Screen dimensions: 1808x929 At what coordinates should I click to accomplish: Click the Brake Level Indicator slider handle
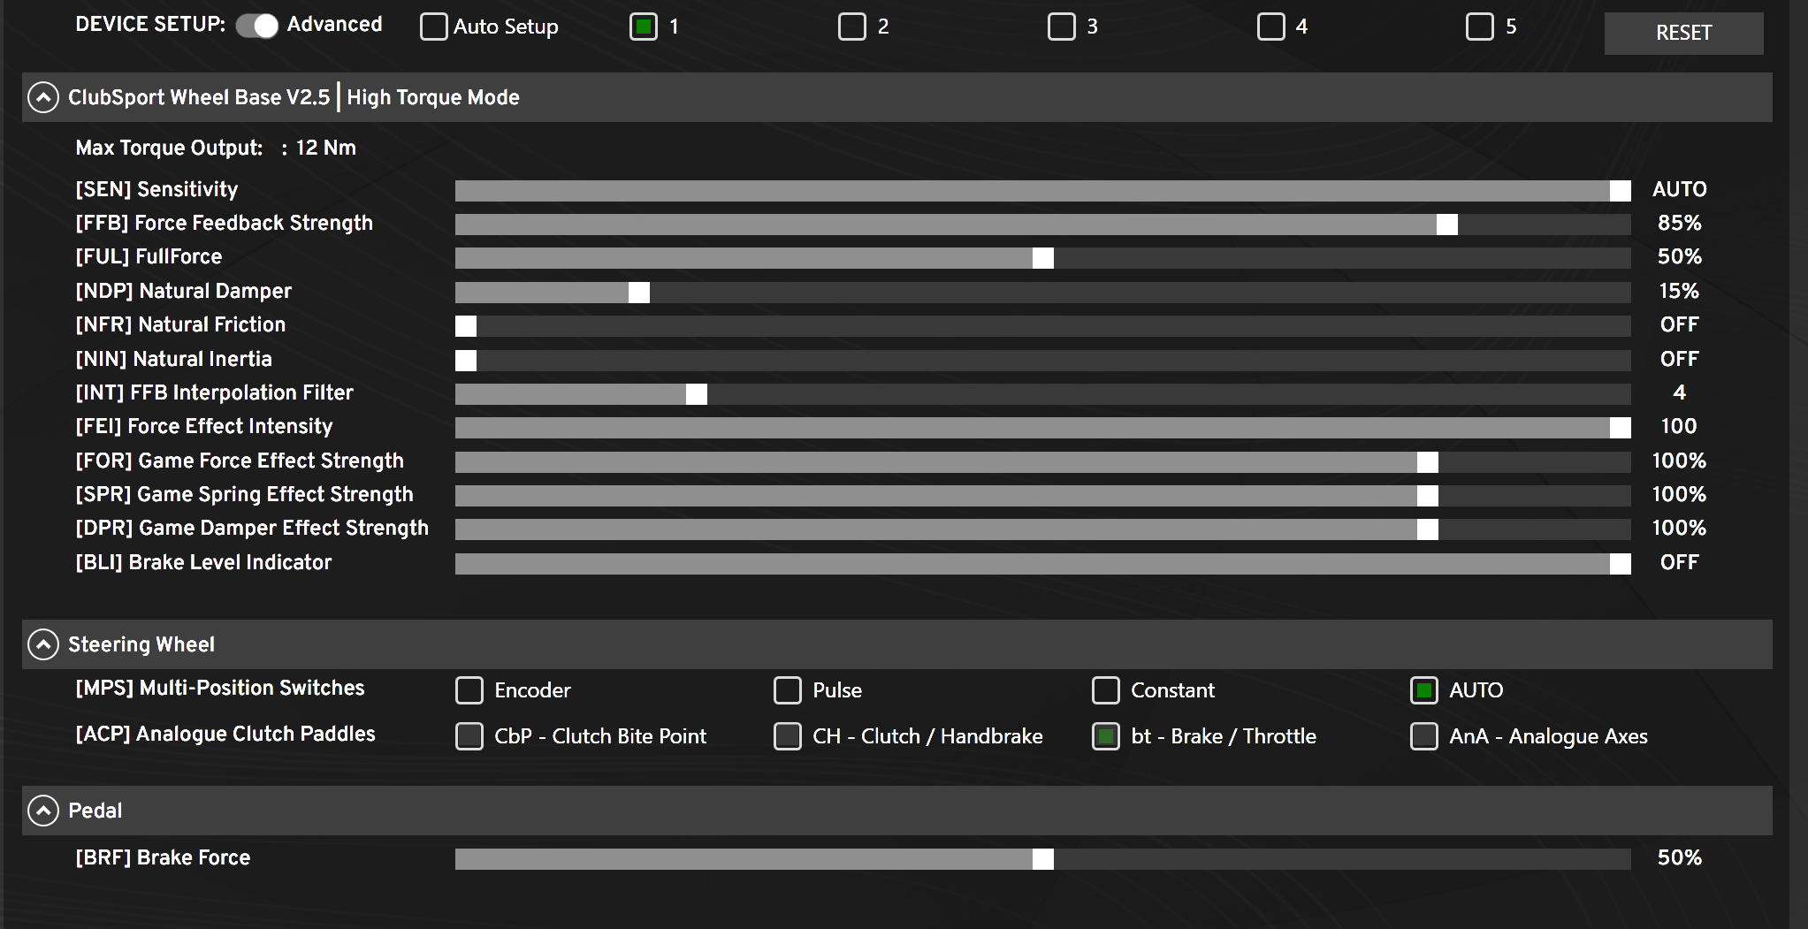point(1621,564)
